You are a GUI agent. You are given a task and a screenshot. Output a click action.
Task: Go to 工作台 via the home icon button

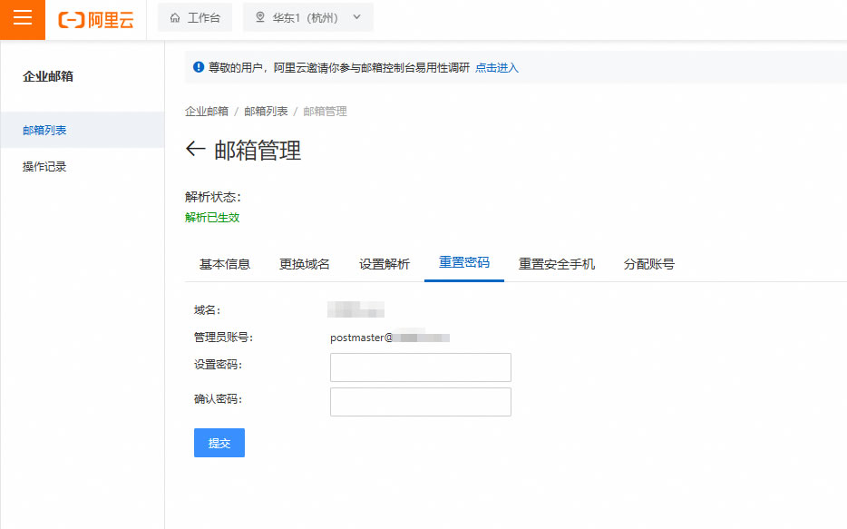[195, 17]
